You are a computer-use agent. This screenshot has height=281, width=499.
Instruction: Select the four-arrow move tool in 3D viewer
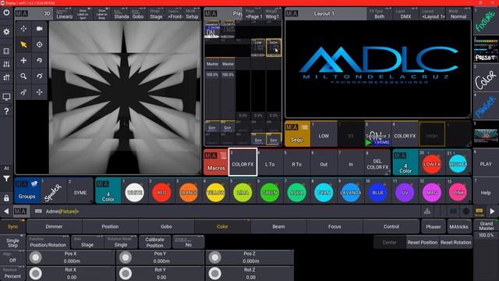(23, 61)
